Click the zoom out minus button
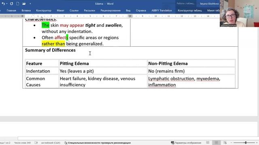Viewport: 259px width, 145px height. click(x=231, y=143)
